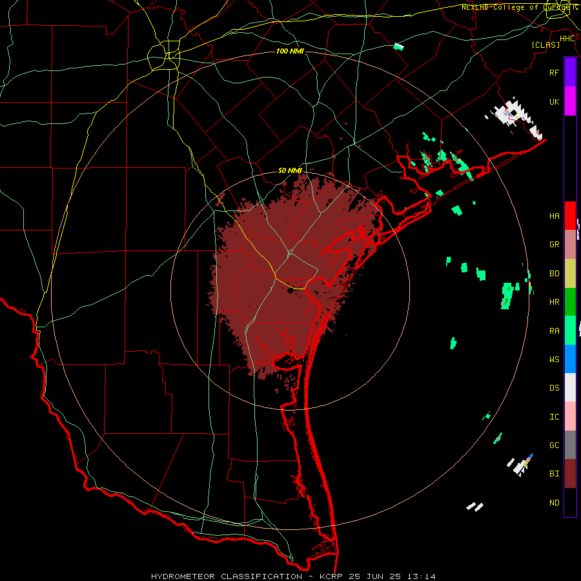Screen dimensions: 581x581
Task: Click the 100 NMI range ring label
Action: coord(290,51)
